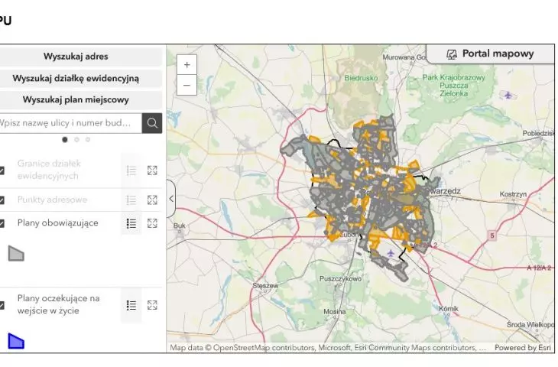Viewport: 558px width, 367px height.
Task: Click the Punkty adresowe layer label
Action: click(52, 200)
